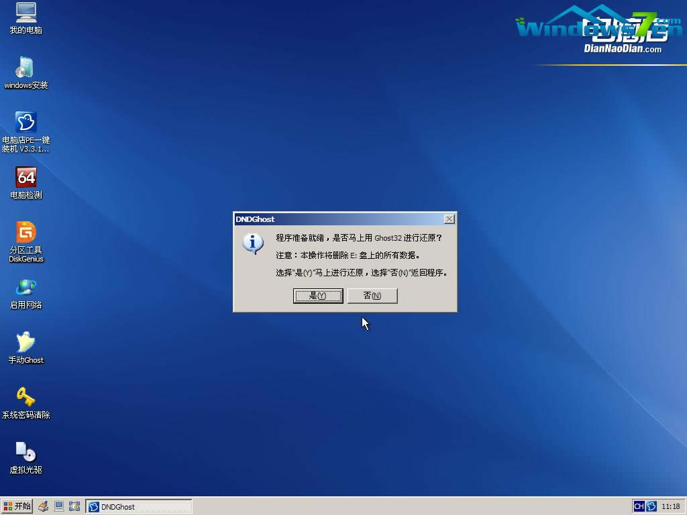Cancel restore by clicking 否(N) button
Screen dimensions: 687x515
tap(372, 296)
